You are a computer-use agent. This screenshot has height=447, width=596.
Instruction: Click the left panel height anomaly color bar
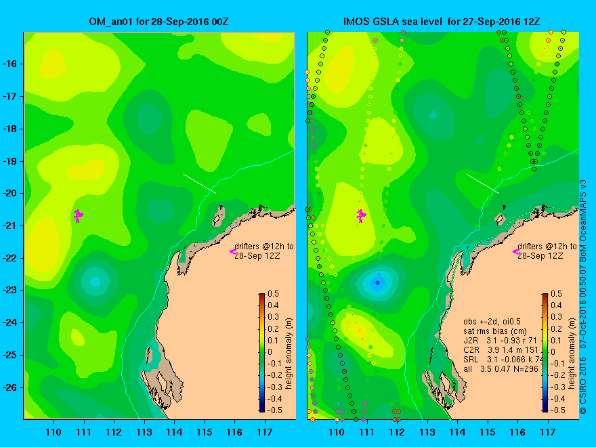point(262,352)
